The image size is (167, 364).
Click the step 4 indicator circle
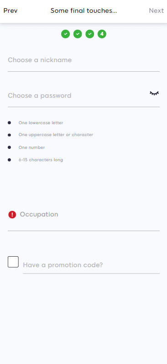pyautogui.click(x=102, y=34)
